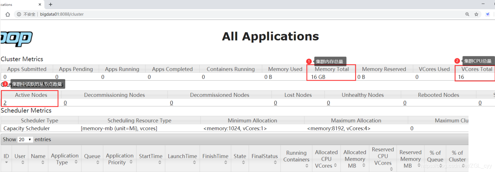Sort applications by ID column
This screenshot has height=172, width=495.
tap(6, 159)
